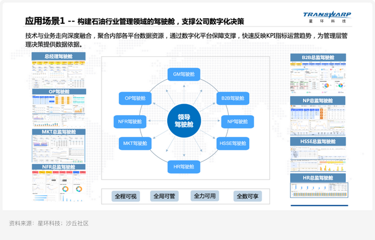
Task: Click the 总经理驾驶舱 header bar
Action: click(58, 56)
